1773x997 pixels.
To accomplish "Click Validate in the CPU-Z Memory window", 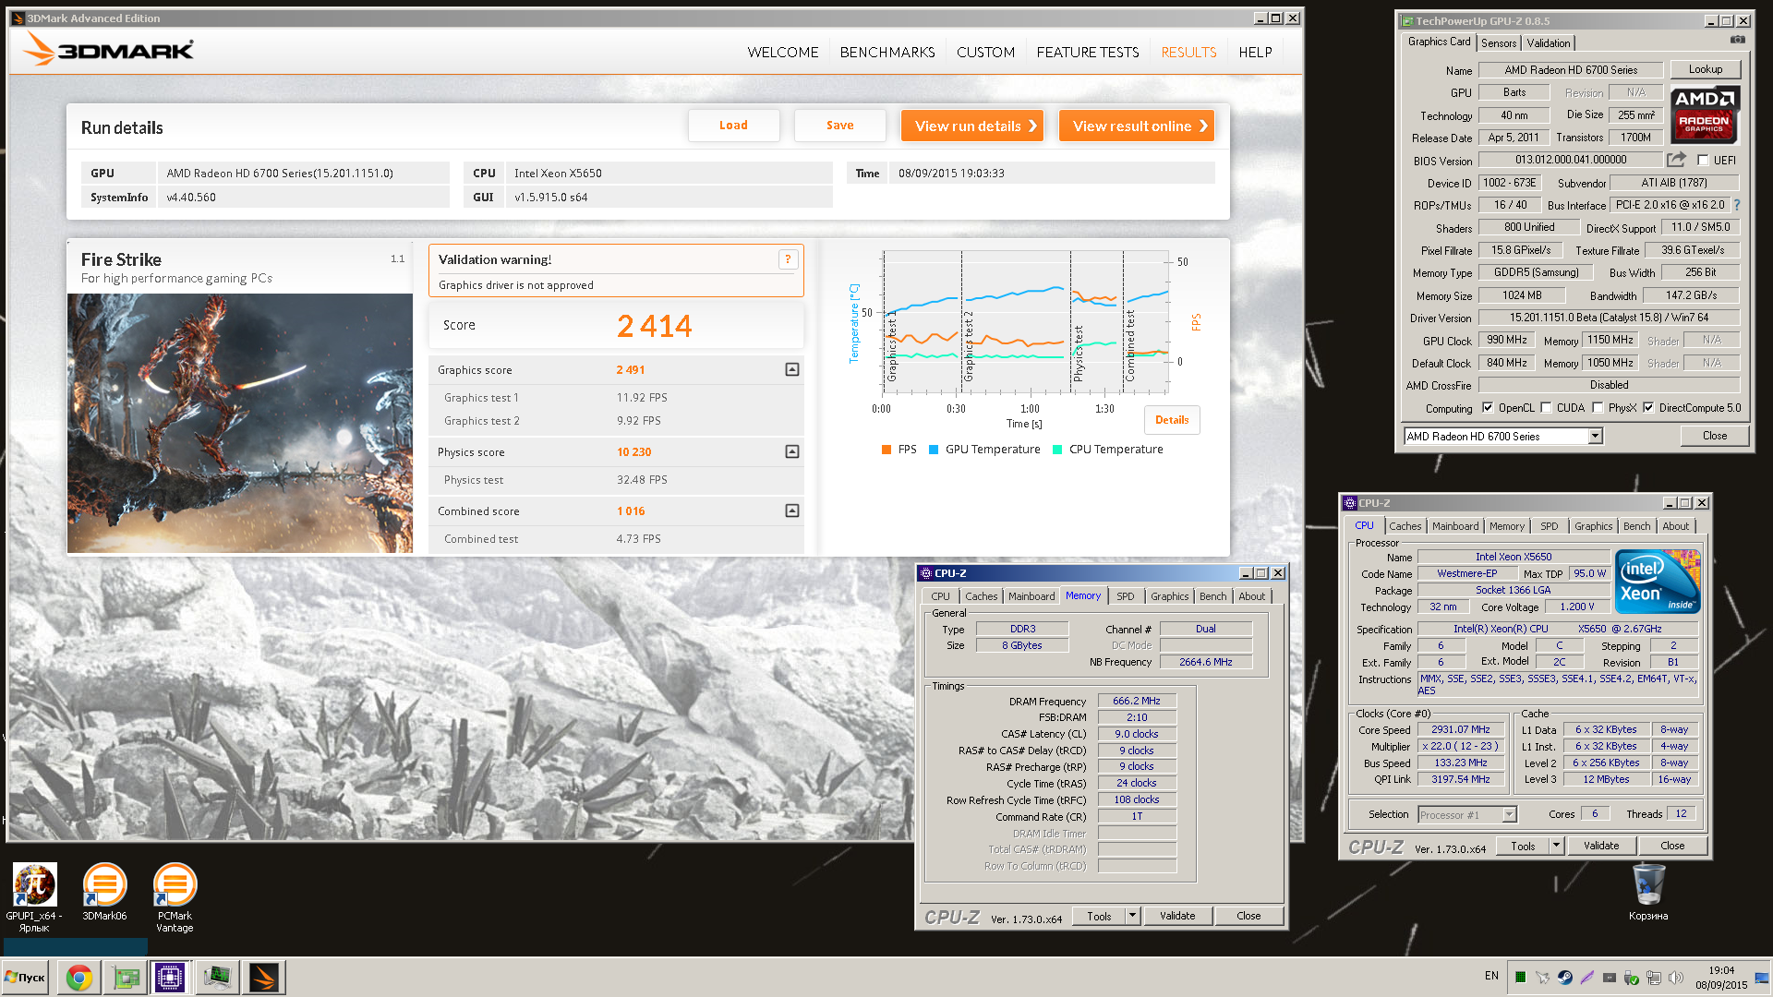I will [x=1177, y=916].
